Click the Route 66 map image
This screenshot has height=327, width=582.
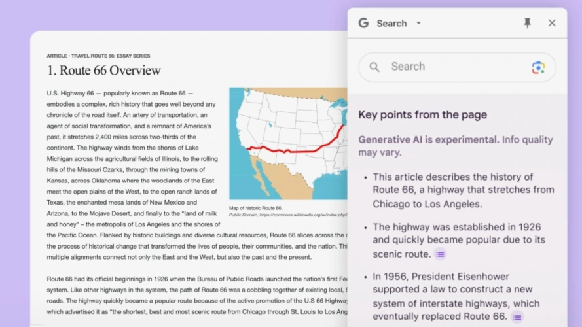(288, 144)
